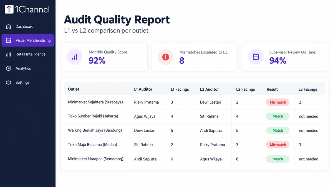Click the Mismatch badge for Minimarket Sejahtera
Screen dimensions: 333x187
click(278, 102)
